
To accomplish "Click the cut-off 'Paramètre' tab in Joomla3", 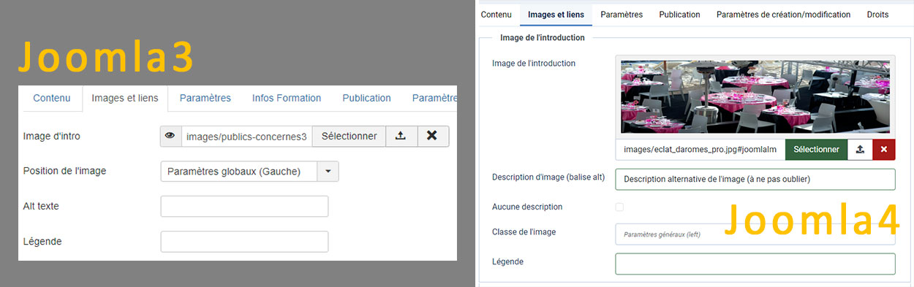I will [434, 98].
